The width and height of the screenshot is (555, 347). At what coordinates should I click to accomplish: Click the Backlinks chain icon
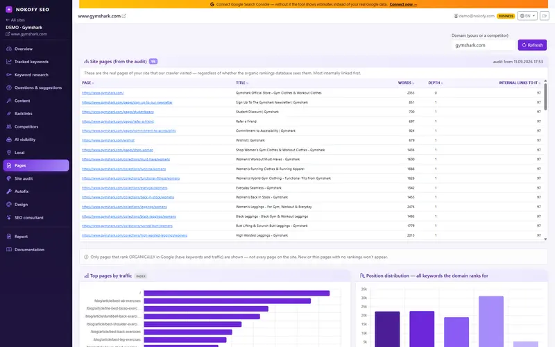[x=9, y=114]
